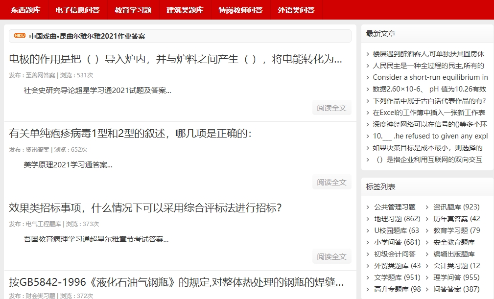Image resolution: width=494 pixels, height=299 pixels.
Task: Open the 电子信息问答 menu item
Action: pos(77,9)
